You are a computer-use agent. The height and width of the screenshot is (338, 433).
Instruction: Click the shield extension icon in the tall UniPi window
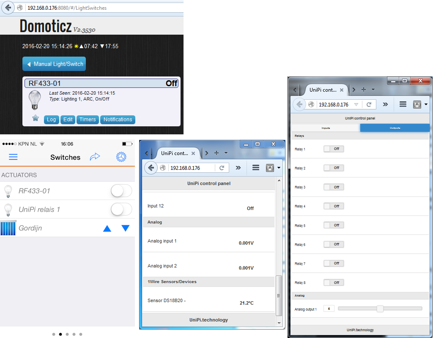417,104
